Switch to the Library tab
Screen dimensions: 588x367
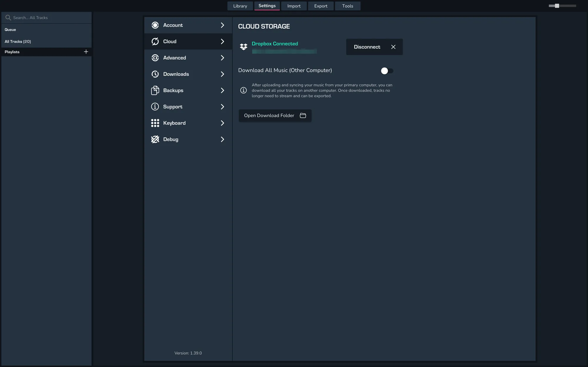pyautogui.click(x=240, y=6)
